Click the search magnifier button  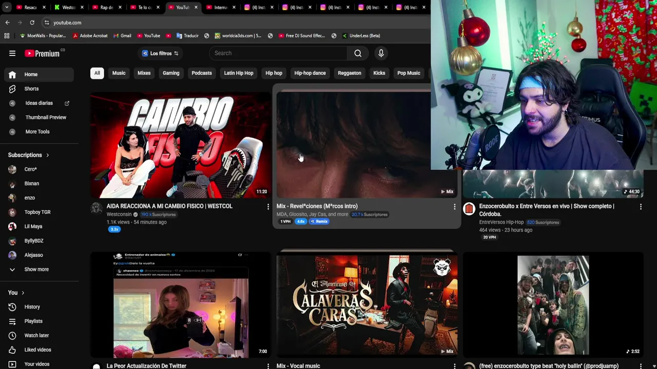pyautogui.click(x=358, y=53)
